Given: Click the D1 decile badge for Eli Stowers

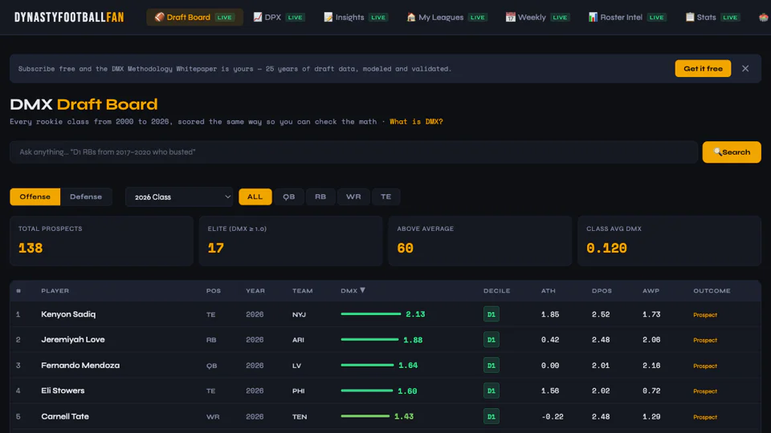Looking at the screenshot, I should click(492, 391).
